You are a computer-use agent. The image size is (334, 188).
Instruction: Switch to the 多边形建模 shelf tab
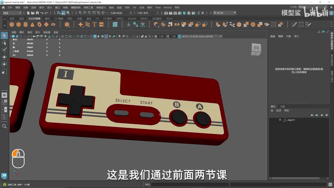(34, 19)
